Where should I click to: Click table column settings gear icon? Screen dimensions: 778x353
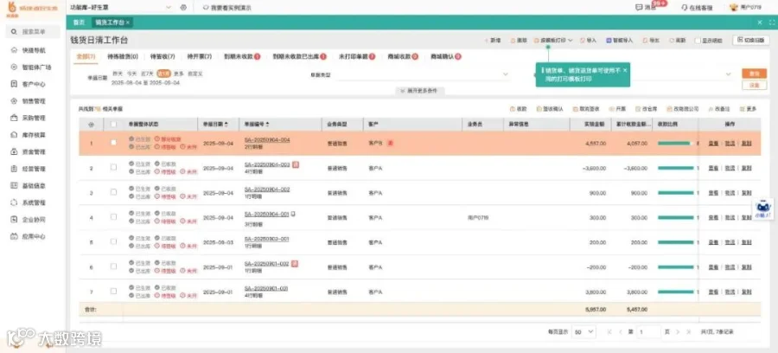(91, 125)
